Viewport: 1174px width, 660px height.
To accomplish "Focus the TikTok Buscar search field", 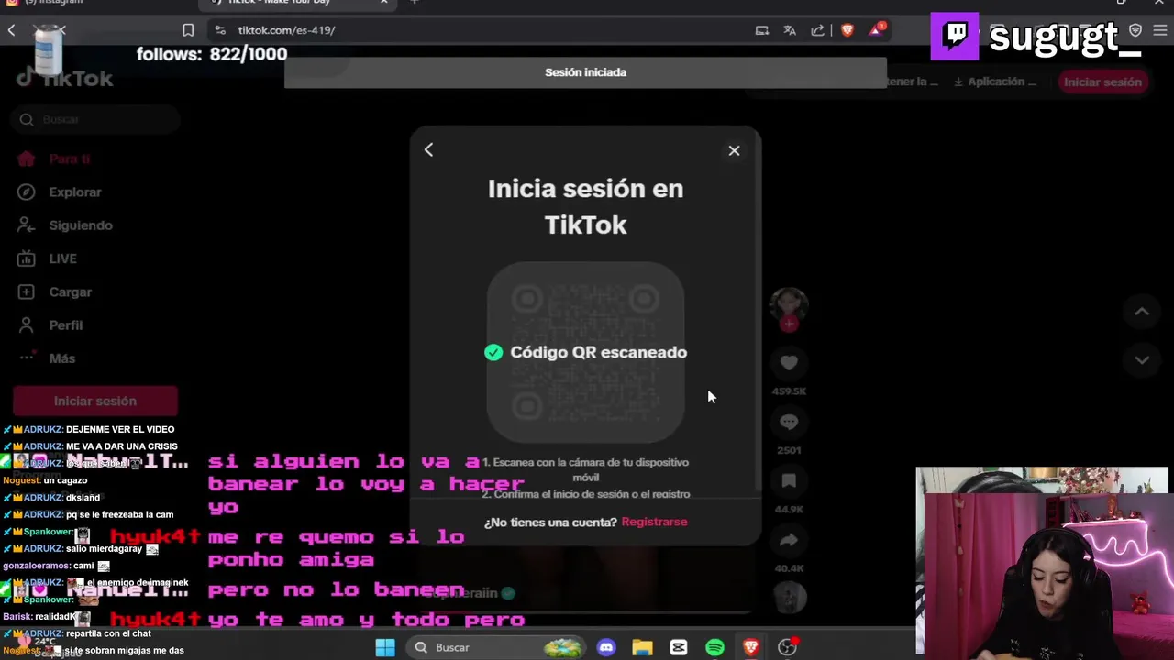I will pos(95,119).
